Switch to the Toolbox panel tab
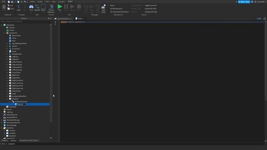 click(5, 140)
